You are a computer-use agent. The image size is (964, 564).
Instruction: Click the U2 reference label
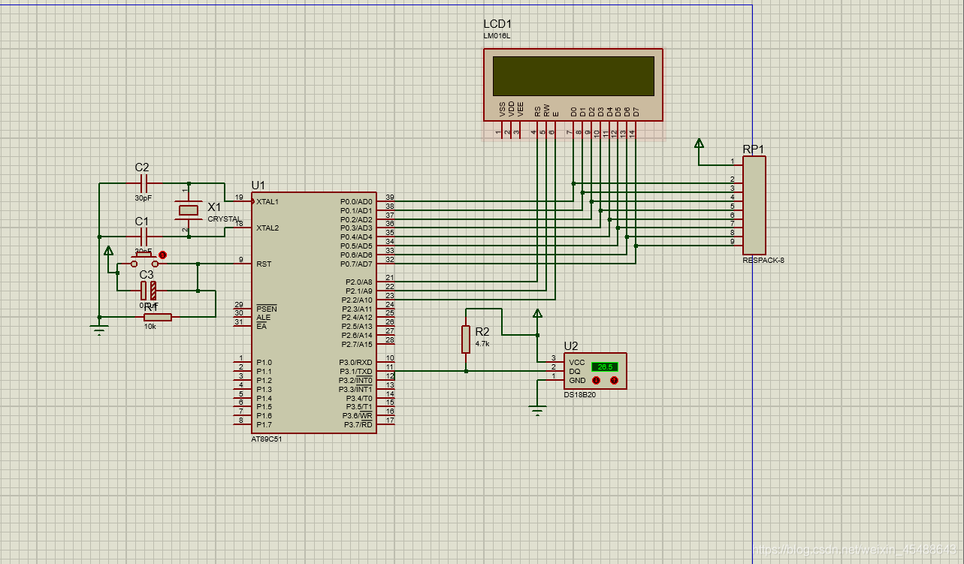point(571,346)
